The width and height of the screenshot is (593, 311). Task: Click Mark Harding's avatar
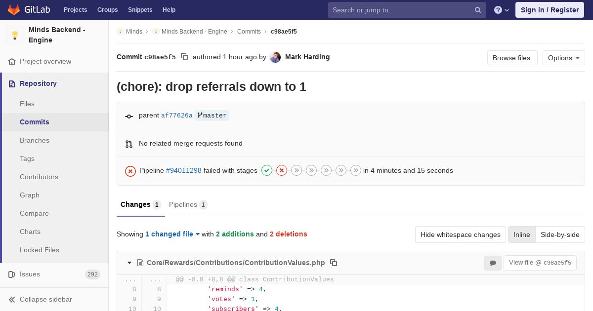(x=275, y=57)
